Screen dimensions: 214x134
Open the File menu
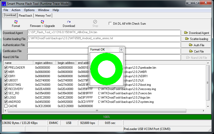pyautogui.click(x=6, y=10)
